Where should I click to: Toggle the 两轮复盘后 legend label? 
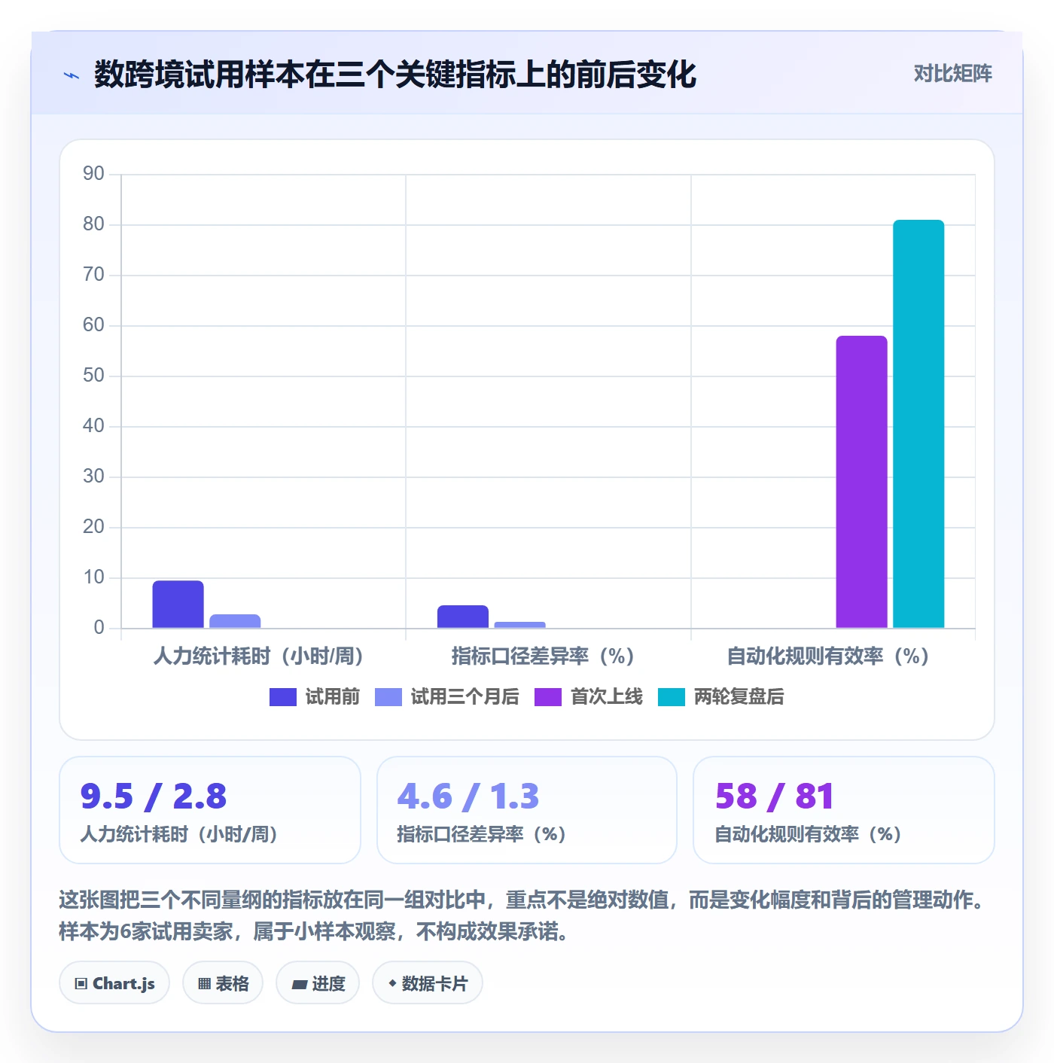coord(739,697)
